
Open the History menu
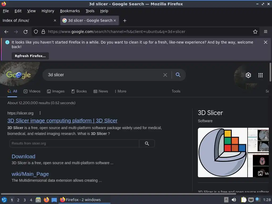pos(48,11)
